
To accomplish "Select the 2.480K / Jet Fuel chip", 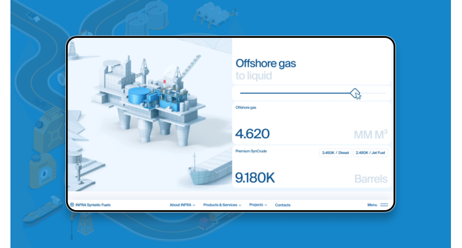I will 370,153.
